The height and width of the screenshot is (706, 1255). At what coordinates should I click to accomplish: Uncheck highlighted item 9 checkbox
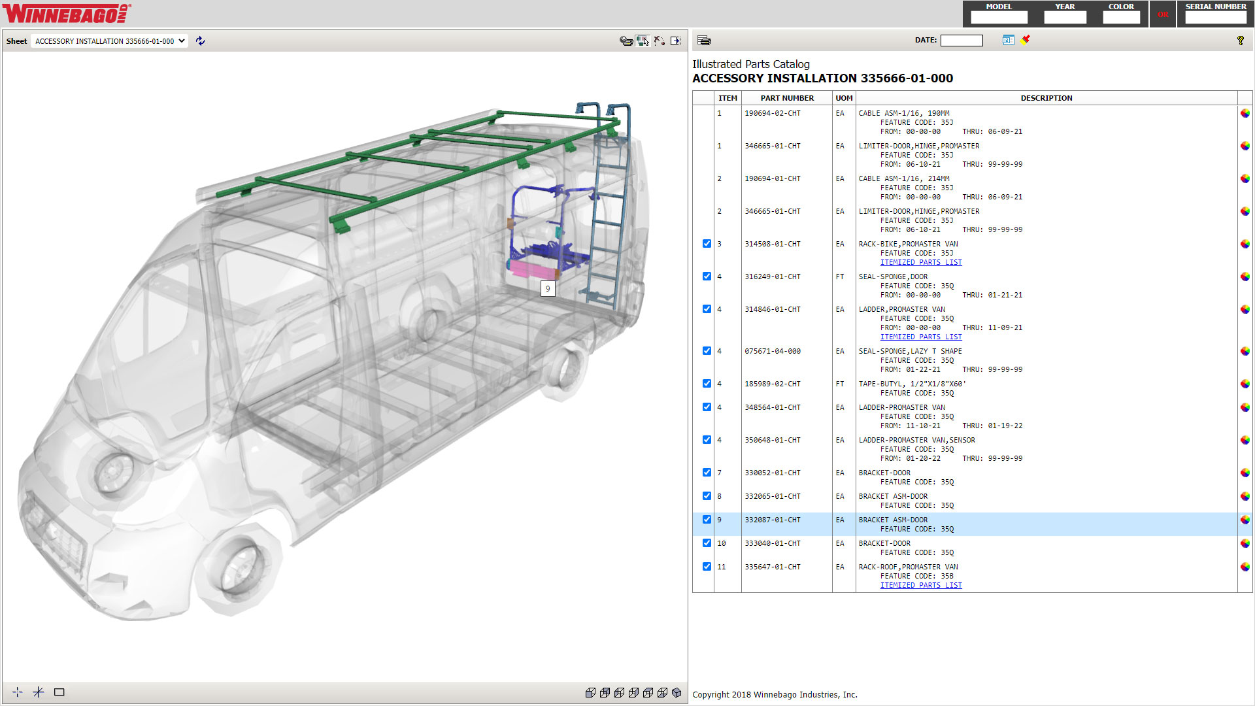click(707, 520)
